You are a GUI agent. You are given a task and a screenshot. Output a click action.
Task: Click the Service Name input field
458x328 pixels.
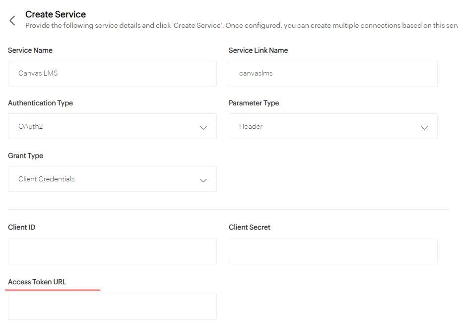click(112, 74)
